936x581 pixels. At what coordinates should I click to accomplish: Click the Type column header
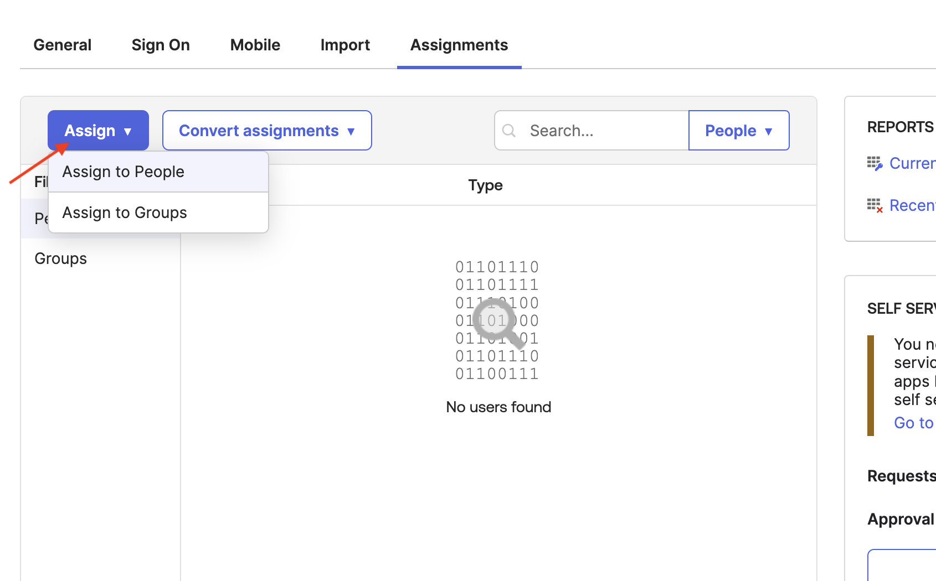[485, 185]
